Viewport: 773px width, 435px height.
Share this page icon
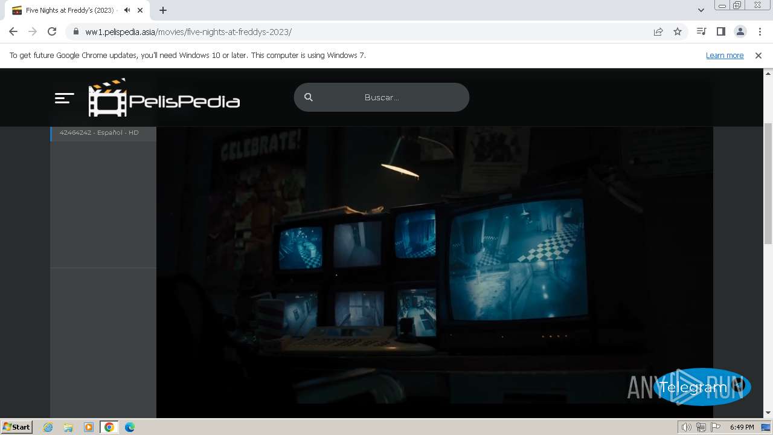[658, 32]
